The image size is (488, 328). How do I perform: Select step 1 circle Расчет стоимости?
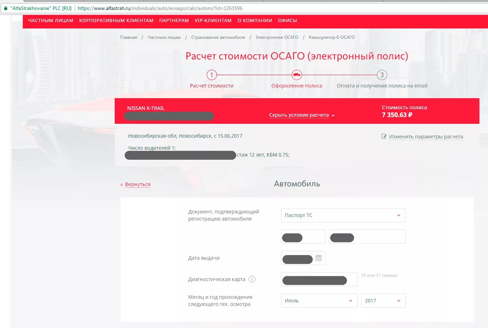click(x=212, y=75)
